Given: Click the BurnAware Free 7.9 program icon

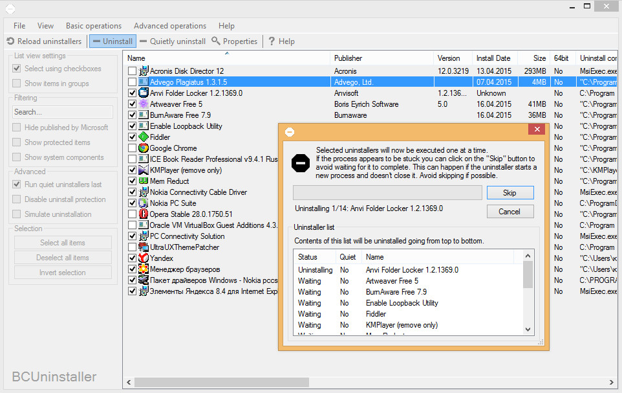Looking at the screenshot, I should coord(143,115).
